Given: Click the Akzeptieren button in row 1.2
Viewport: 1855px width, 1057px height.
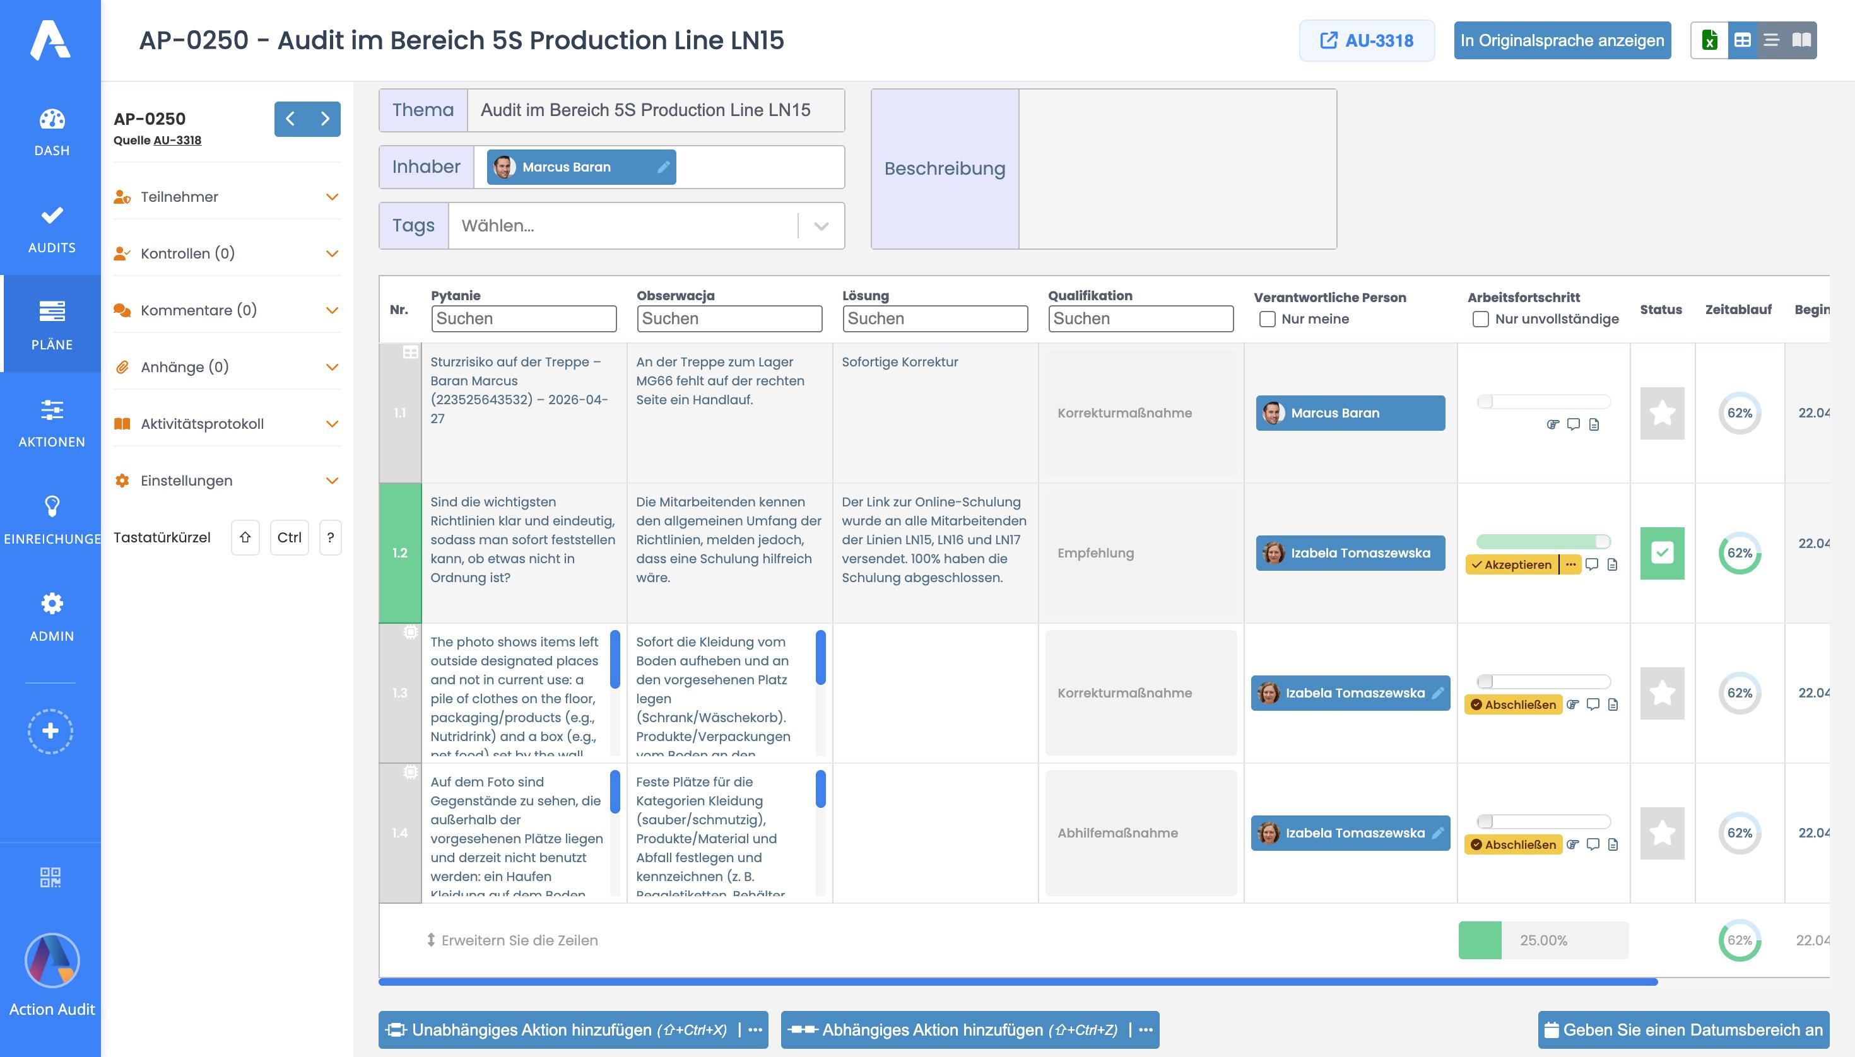Looking at the screenshot, I should pyautogui.click(x=1512, y=565).
